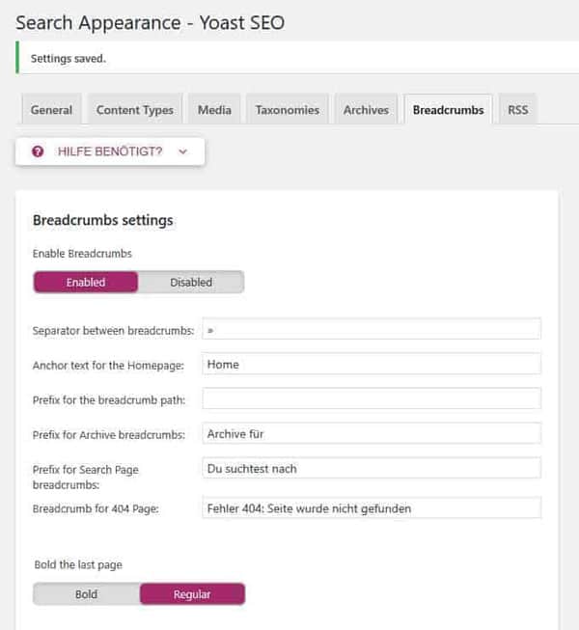
Task: Focus the Anchor text for Homepage field
Action: [x=372, y=364]
